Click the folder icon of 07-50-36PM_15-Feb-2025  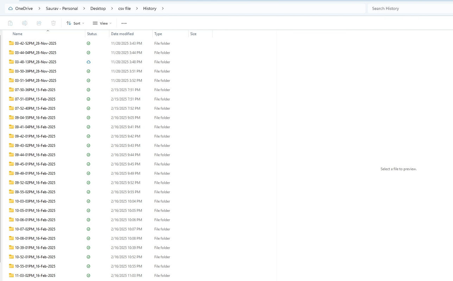tap(11, 90)
